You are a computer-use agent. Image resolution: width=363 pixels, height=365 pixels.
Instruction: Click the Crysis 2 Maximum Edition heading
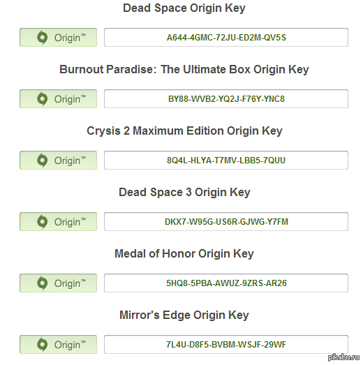[184, 131]
